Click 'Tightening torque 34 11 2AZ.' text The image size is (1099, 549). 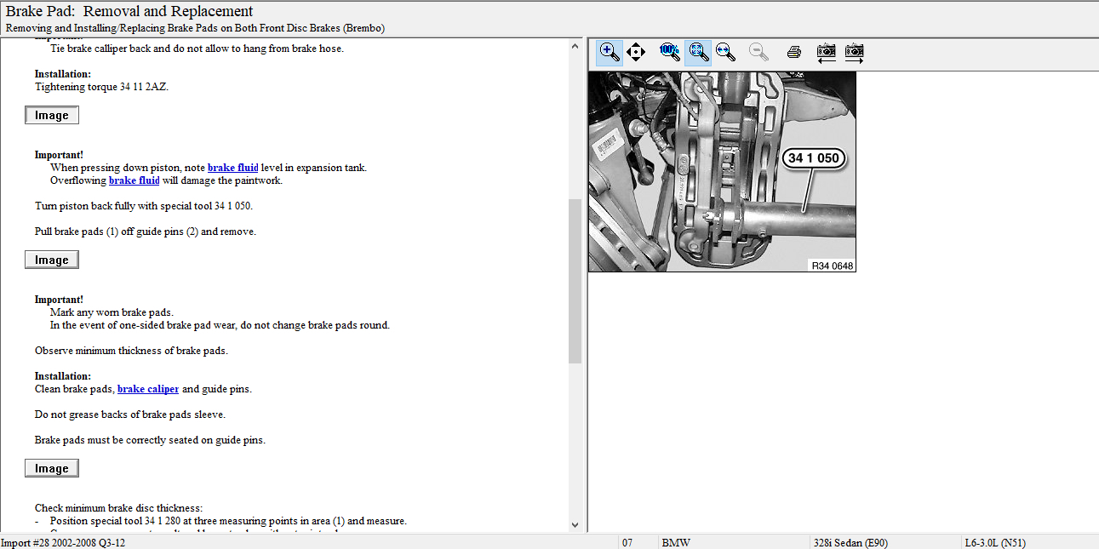(102, 87)
